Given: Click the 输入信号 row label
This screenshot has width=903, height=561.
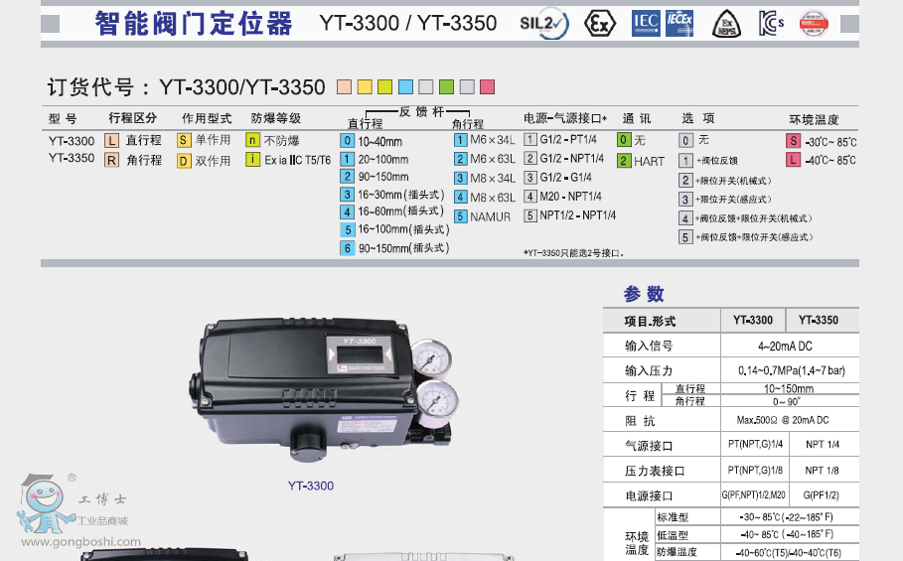Looking at the screenshot, I should point(649,346).
